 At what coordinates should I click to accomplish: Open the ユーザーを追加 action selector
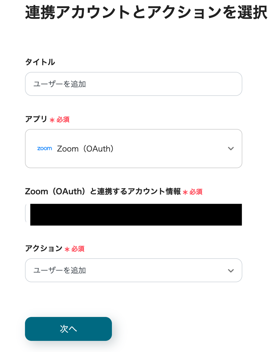click(133, 270)
